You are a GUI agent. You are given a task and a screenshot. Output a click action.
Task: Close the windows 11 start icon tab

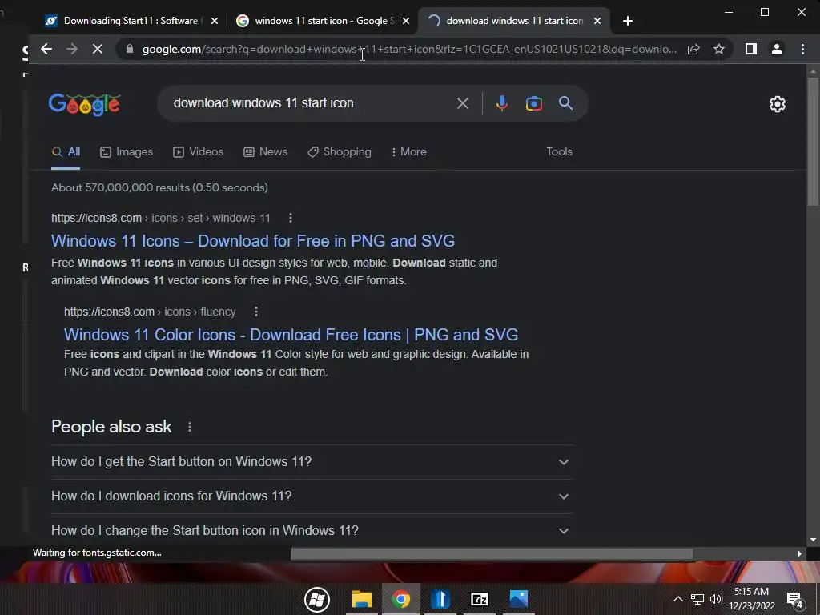(406, 21)
